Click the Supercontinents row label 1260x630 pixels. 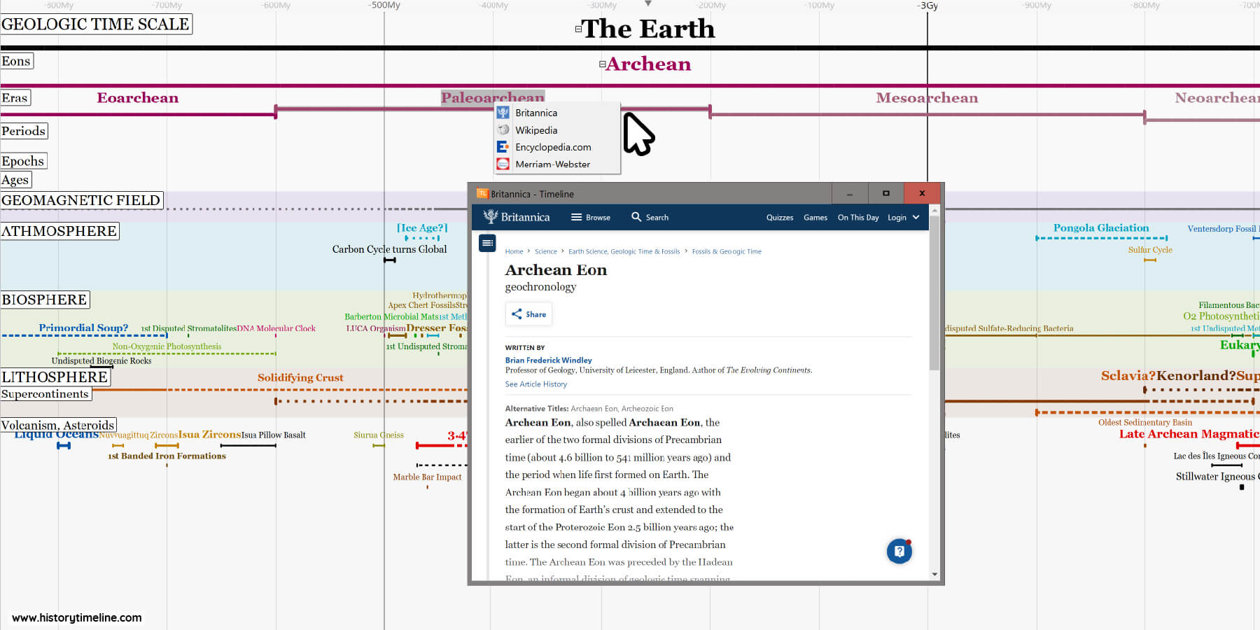[x=45, y=394]
